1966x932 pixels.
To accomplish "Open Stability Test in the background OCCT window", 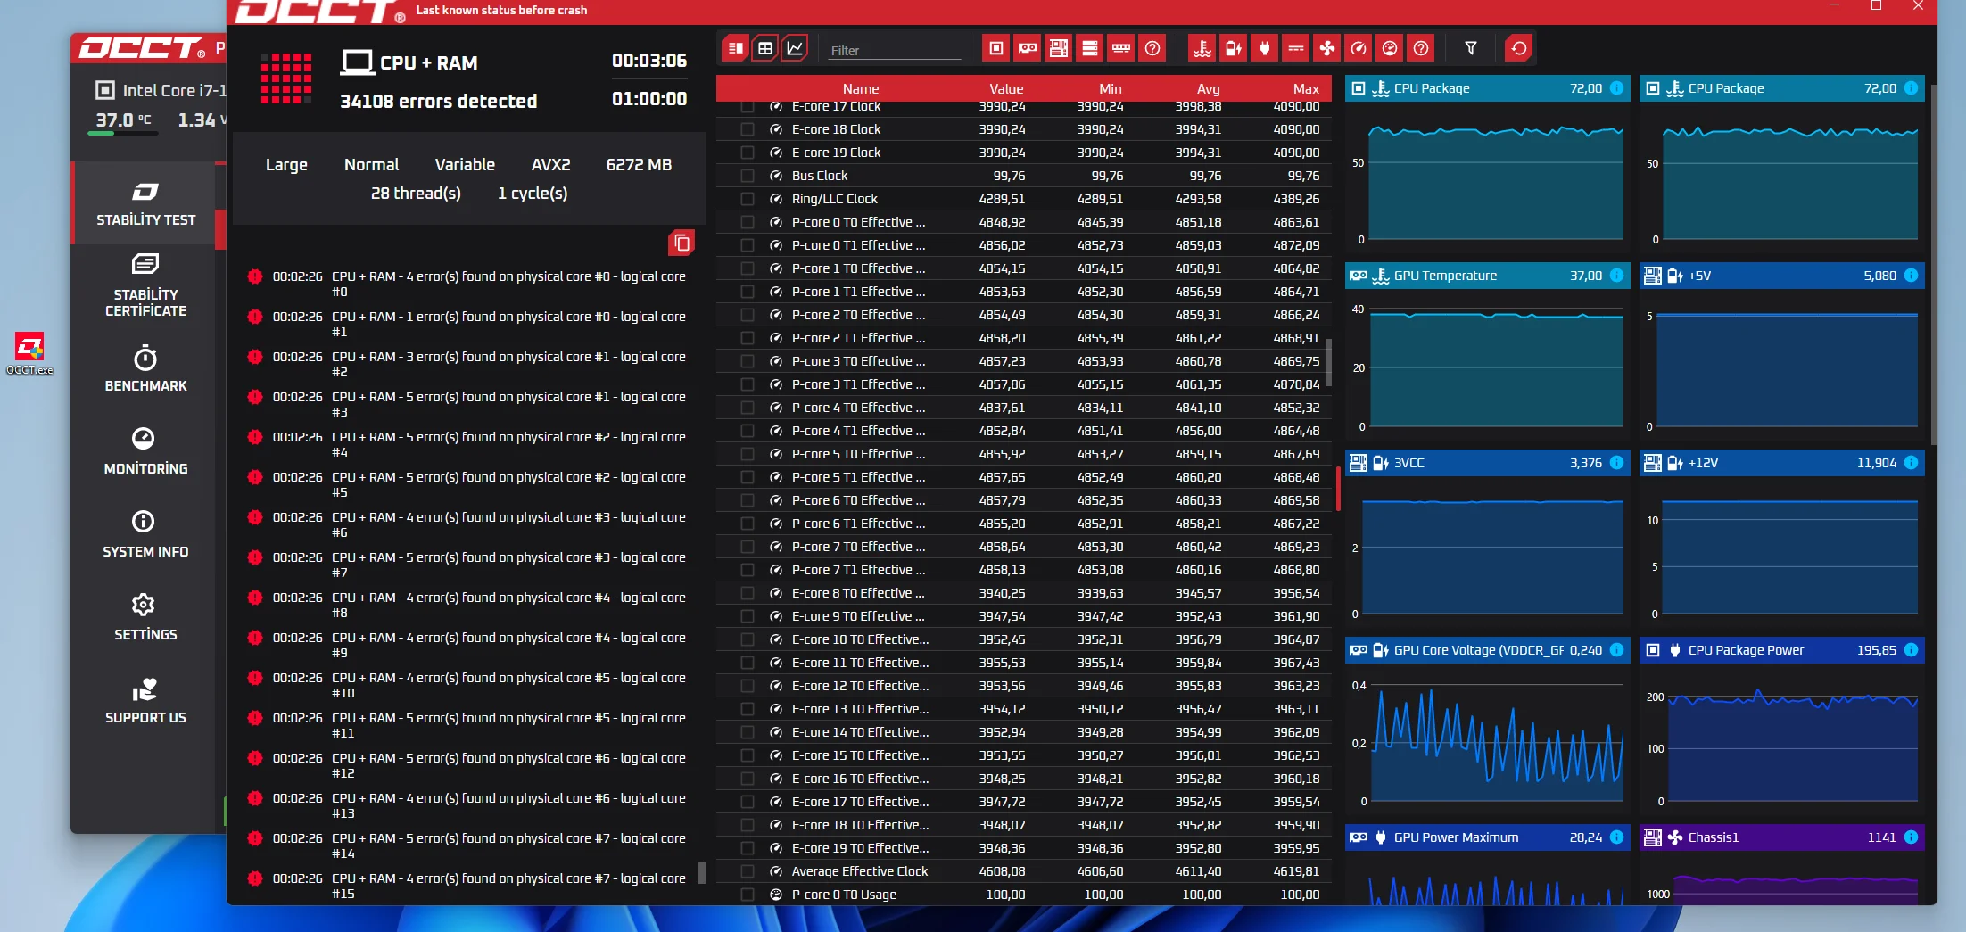I will click(x=145, y=204).
